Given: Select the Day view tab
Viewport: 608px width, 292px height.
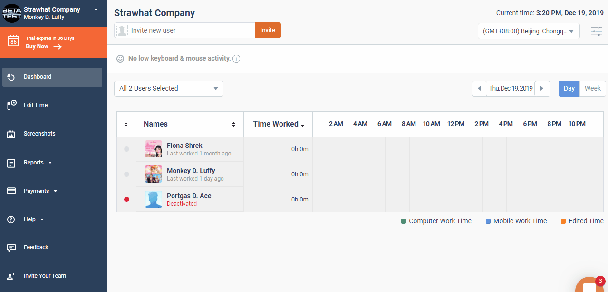Looking at the screenshot, I should pyautogui.click(x=569, y=88).
